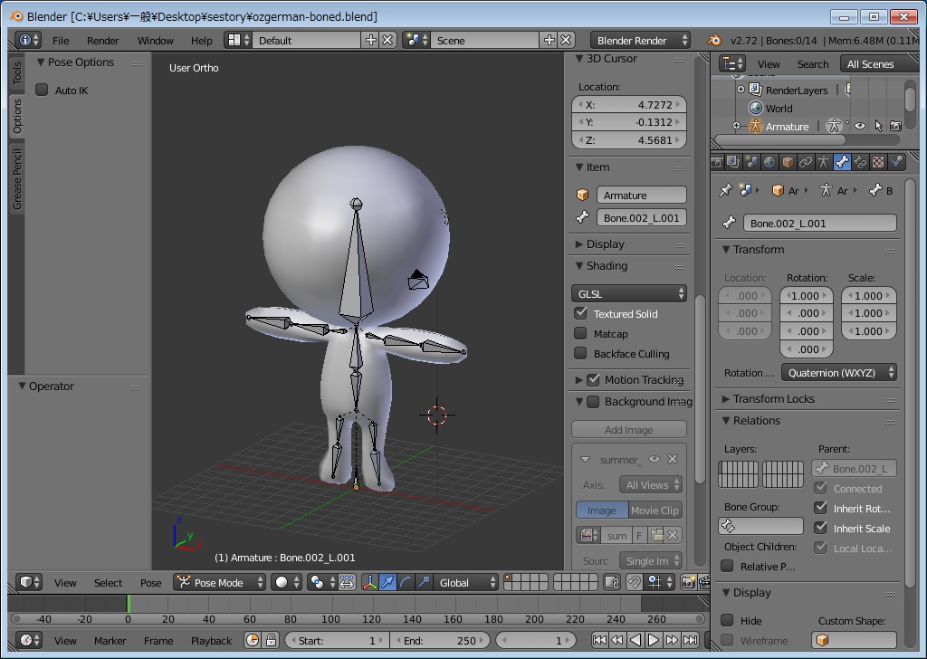Open the Object properties tab cube icon
Screen dimensions: 927x659
788,161
